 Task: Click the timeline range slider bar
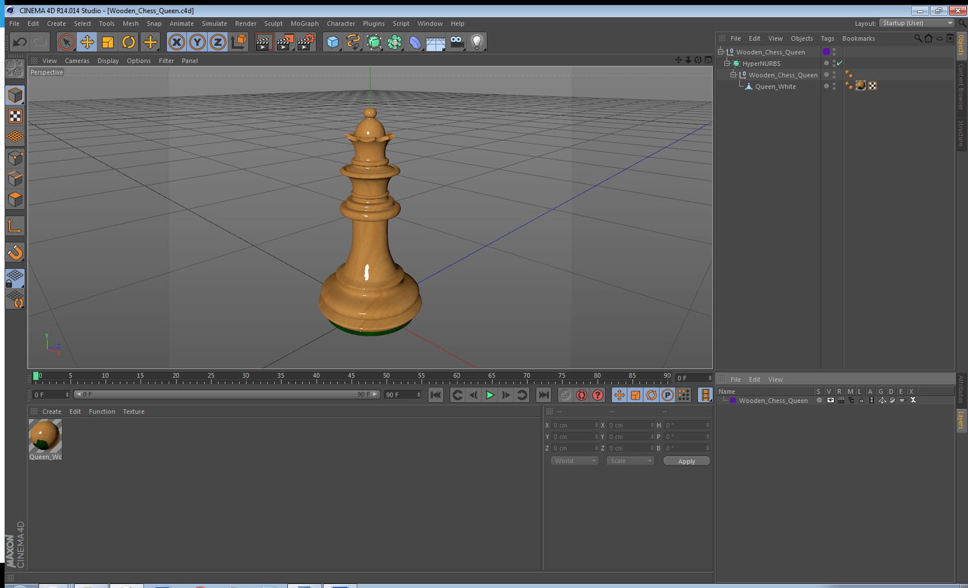coord(227,394)
